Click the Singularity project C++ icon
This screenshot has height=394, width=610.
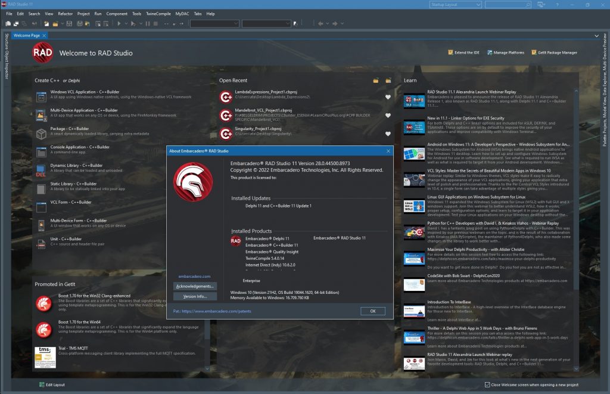[226, 134]
